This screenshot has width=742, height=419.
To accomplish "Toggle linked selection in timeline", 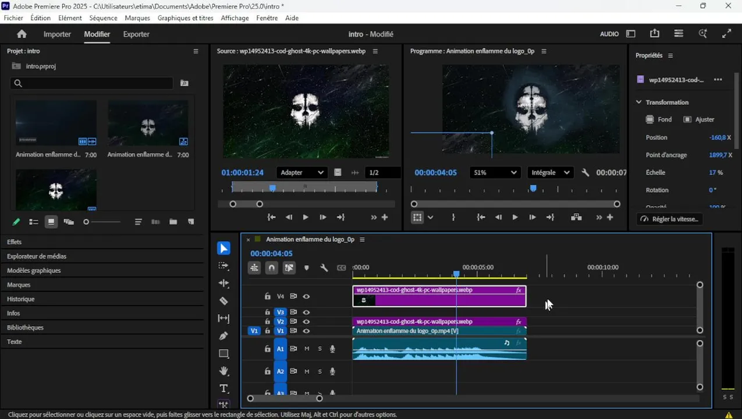I will pyautogui.click(x=289, y=268).
